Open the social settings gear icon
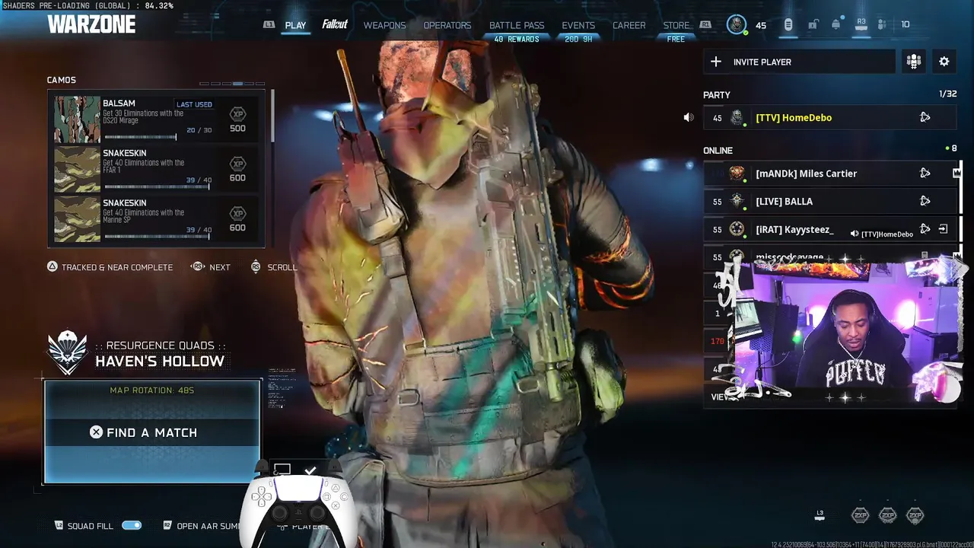Viewport: 974px width, 548px height. point(944,62)
